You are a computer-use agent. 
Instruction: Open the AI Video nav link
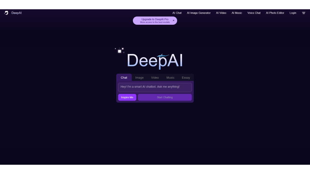(221, 13)
